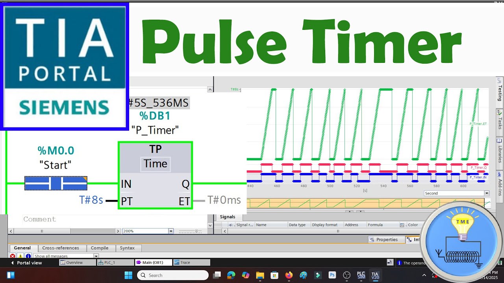Open Photoshop from the taskbar
Screen dimensions: 504x283
point(332,275)
